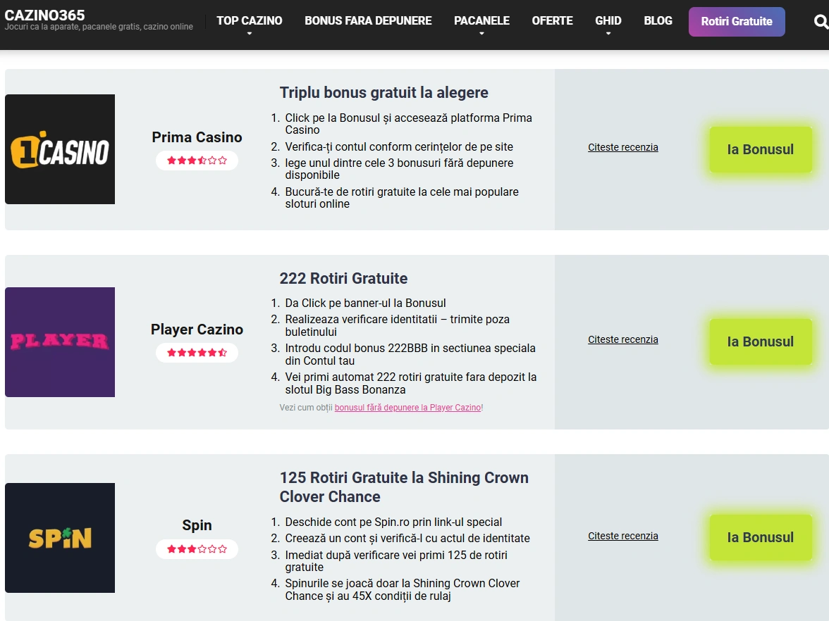Expand the PACANELE dropdown arrow
This screenshot has width=829, height=621.
pos(481,34)
